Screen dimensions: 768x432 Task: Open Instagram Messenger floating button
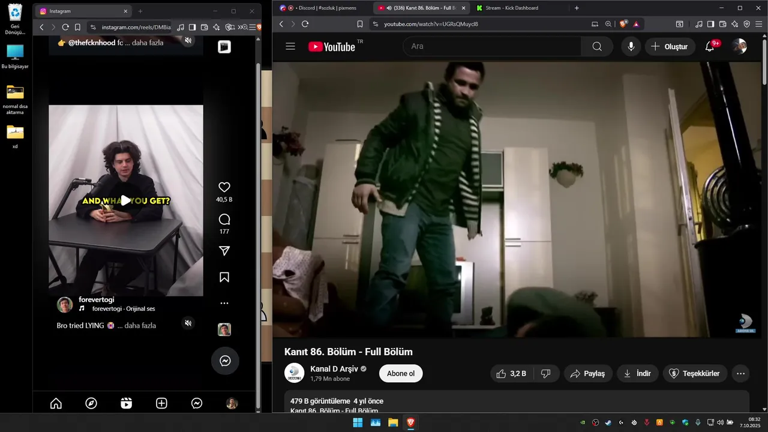225,361
